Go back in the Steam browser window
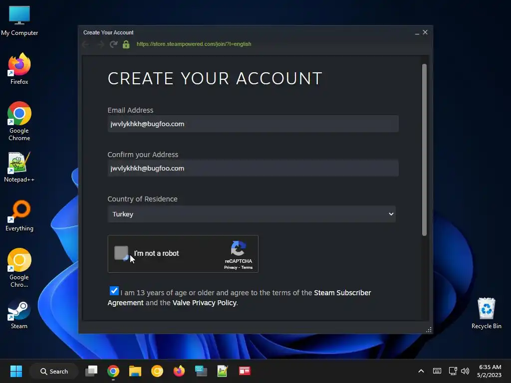 pos(86,44)
